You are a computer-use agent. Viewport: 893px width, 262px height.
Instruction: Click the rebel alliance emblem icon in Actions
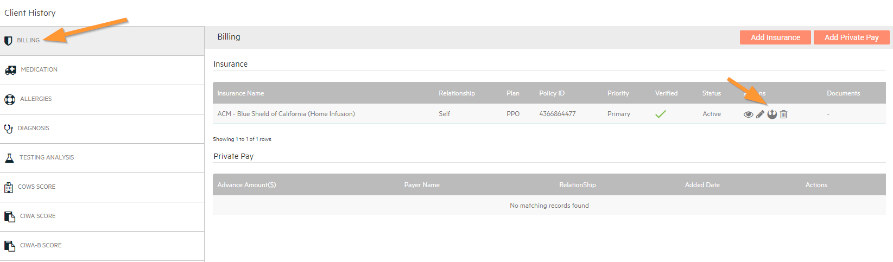click(772, 114)
